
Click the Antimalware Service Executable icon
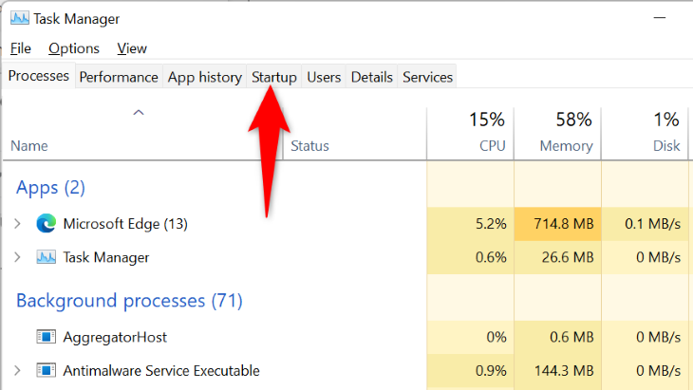(46, 370)
